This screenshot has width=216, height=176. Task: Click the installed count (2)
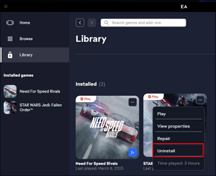pyautogui.click(x=102, y=84)
